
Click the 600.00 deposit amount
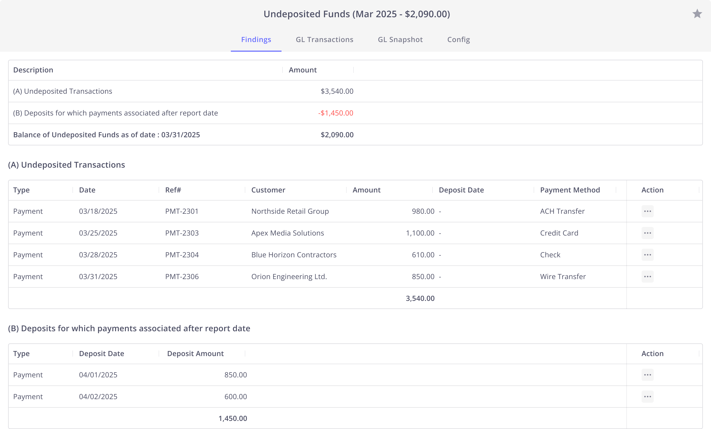[x=235, y=397]
